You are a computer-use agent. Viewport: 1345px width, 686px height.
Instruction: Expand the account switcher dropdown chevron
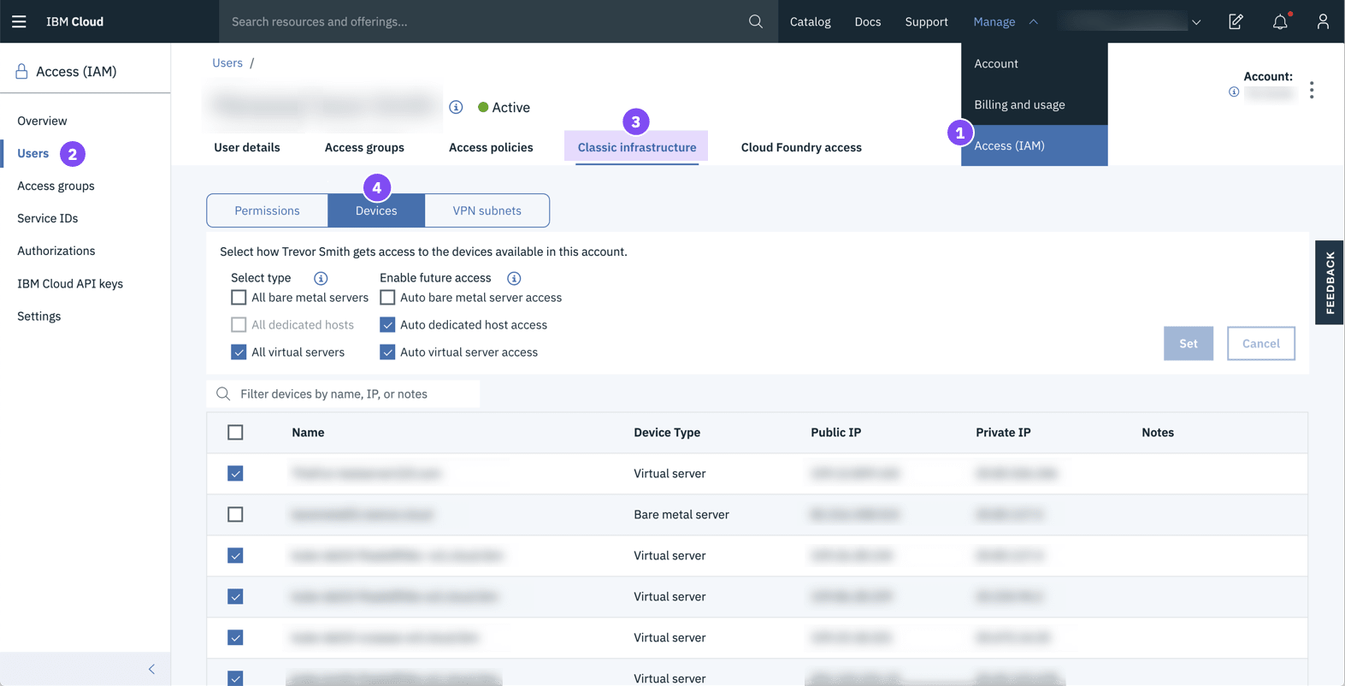[x=1196, y=22]
